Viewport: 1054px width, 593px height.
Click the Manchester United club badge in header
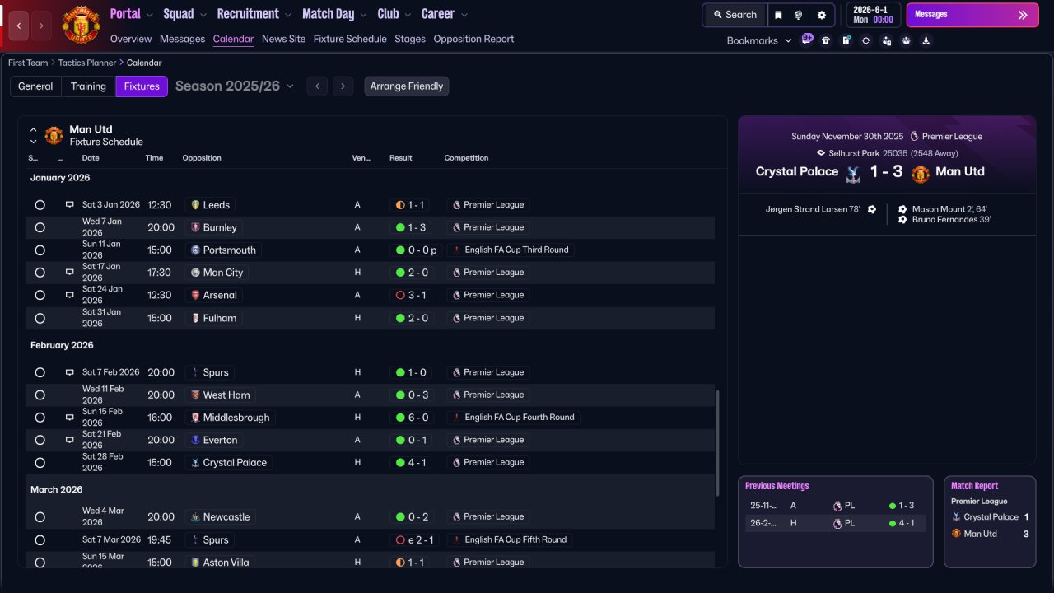click(x=81, y=25)
